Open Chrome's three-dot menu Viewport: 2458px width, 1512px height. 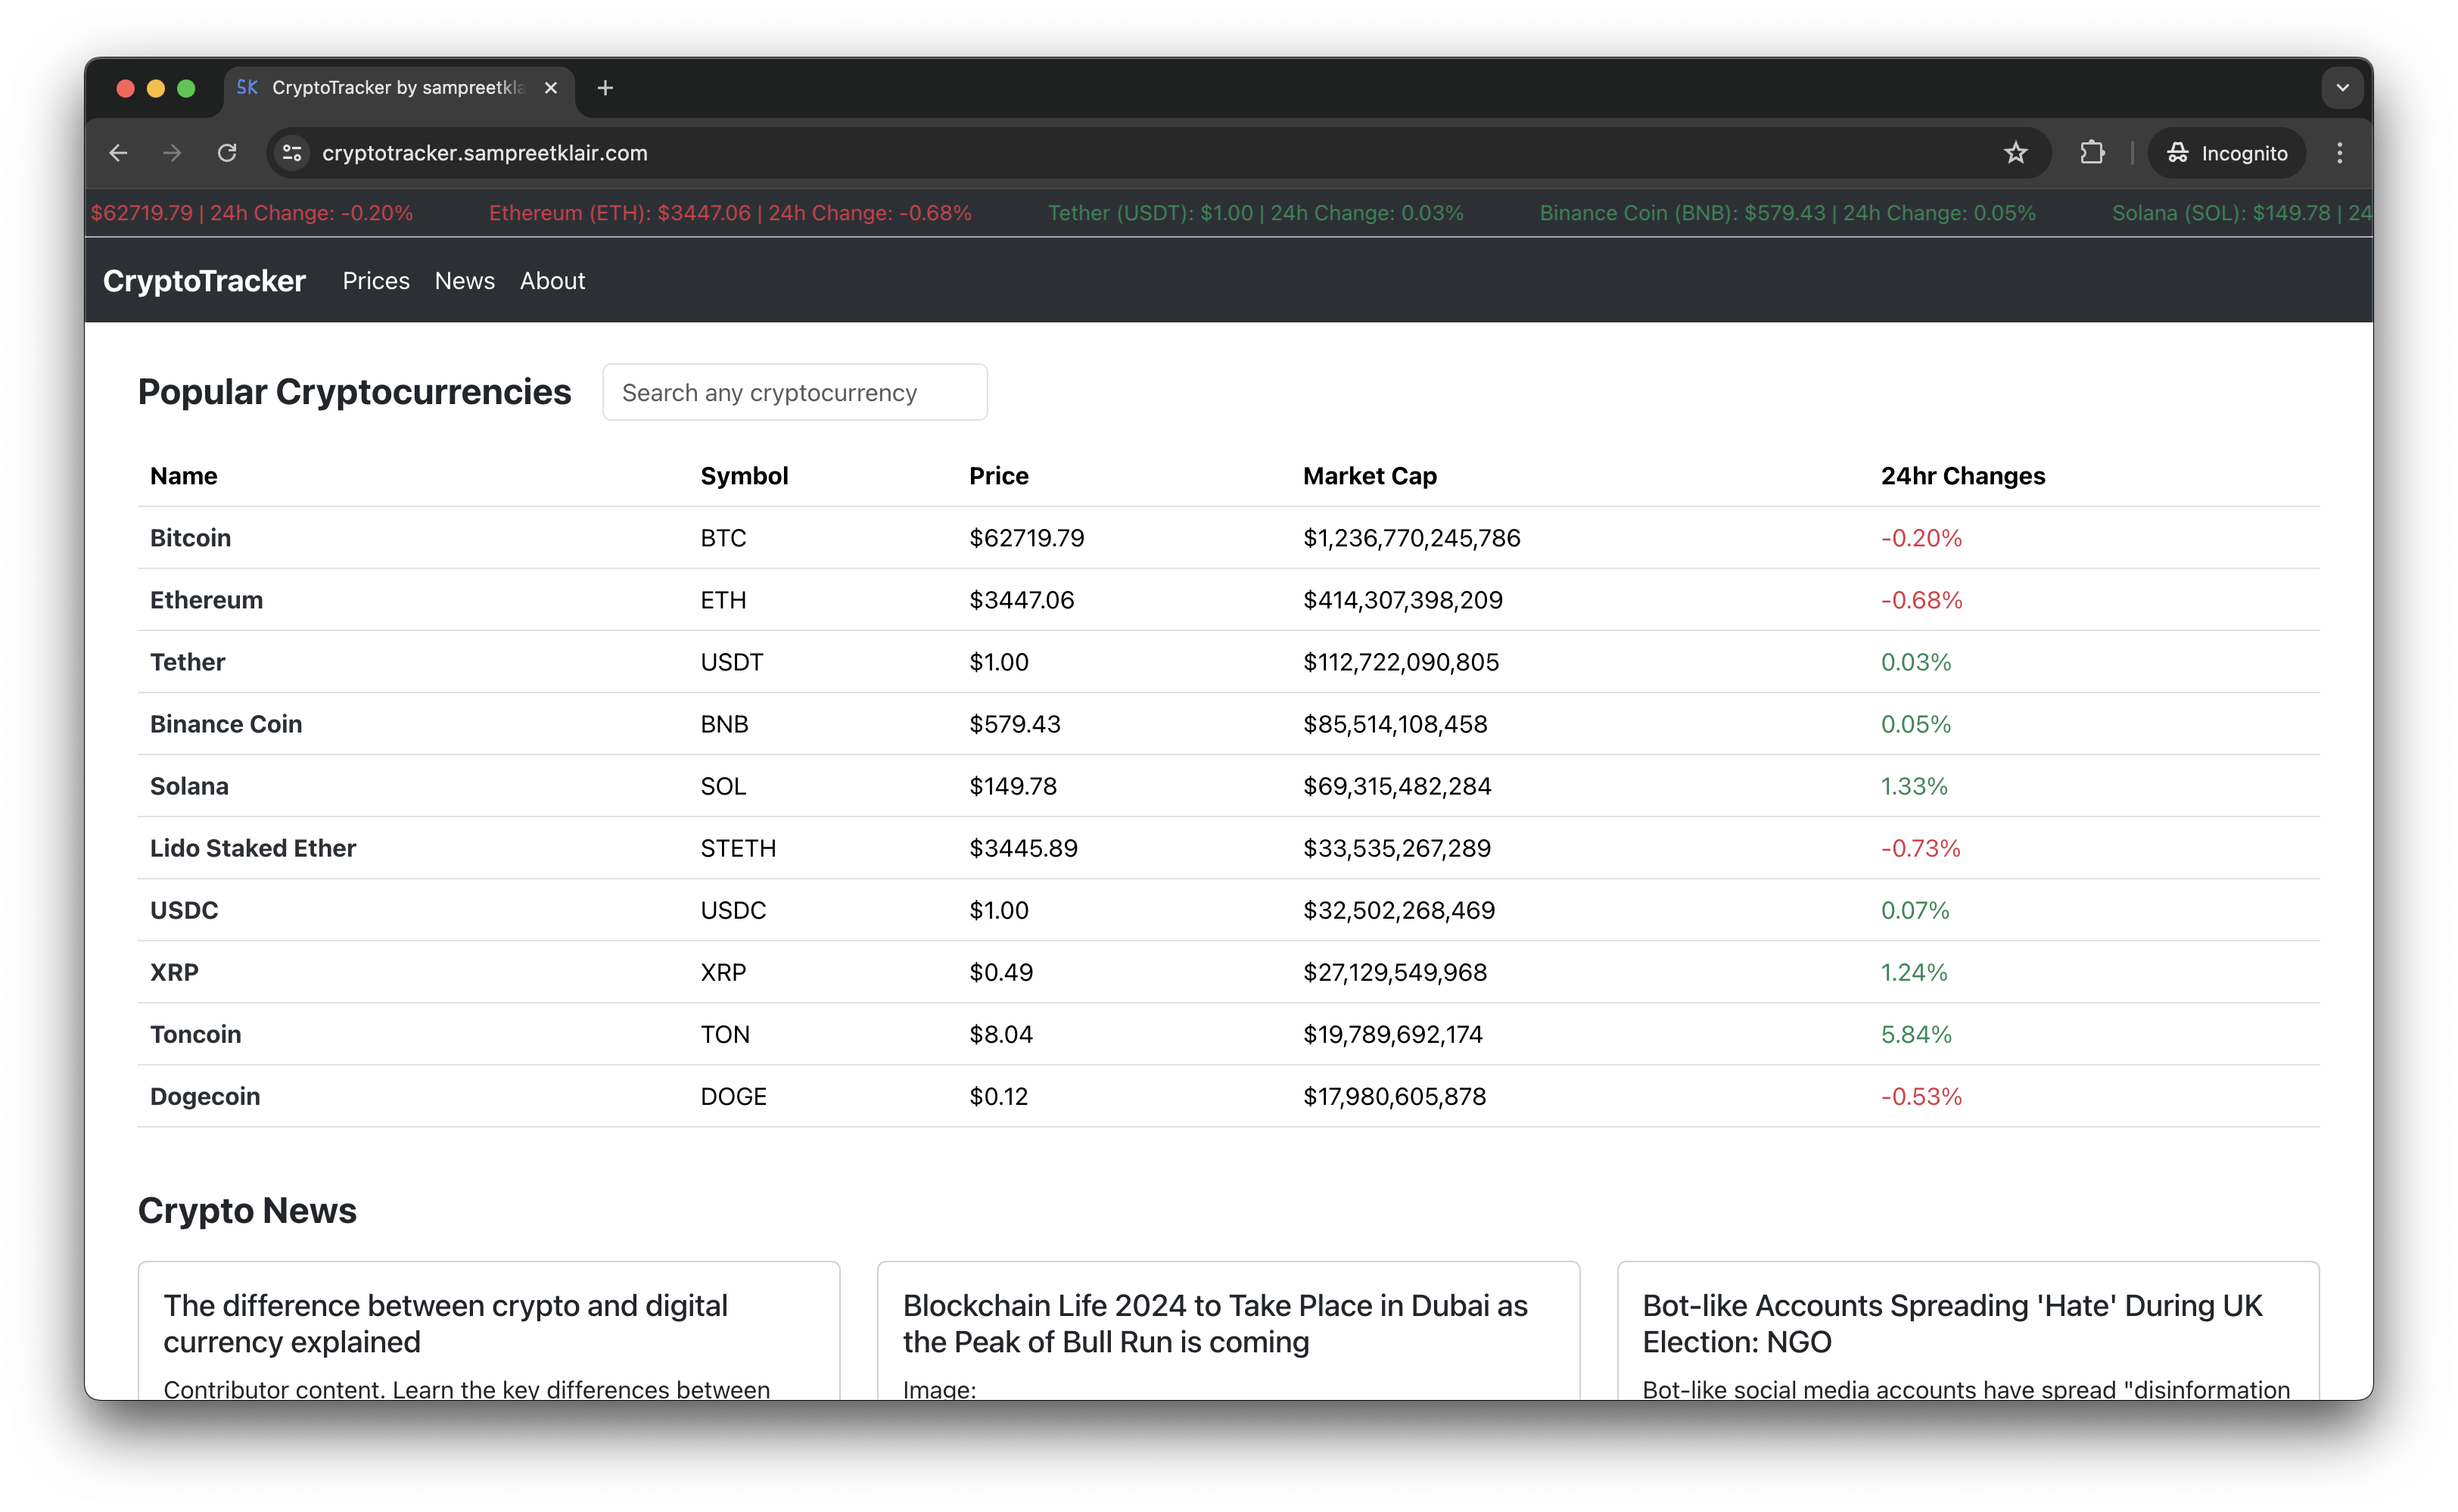point(2339,153)
